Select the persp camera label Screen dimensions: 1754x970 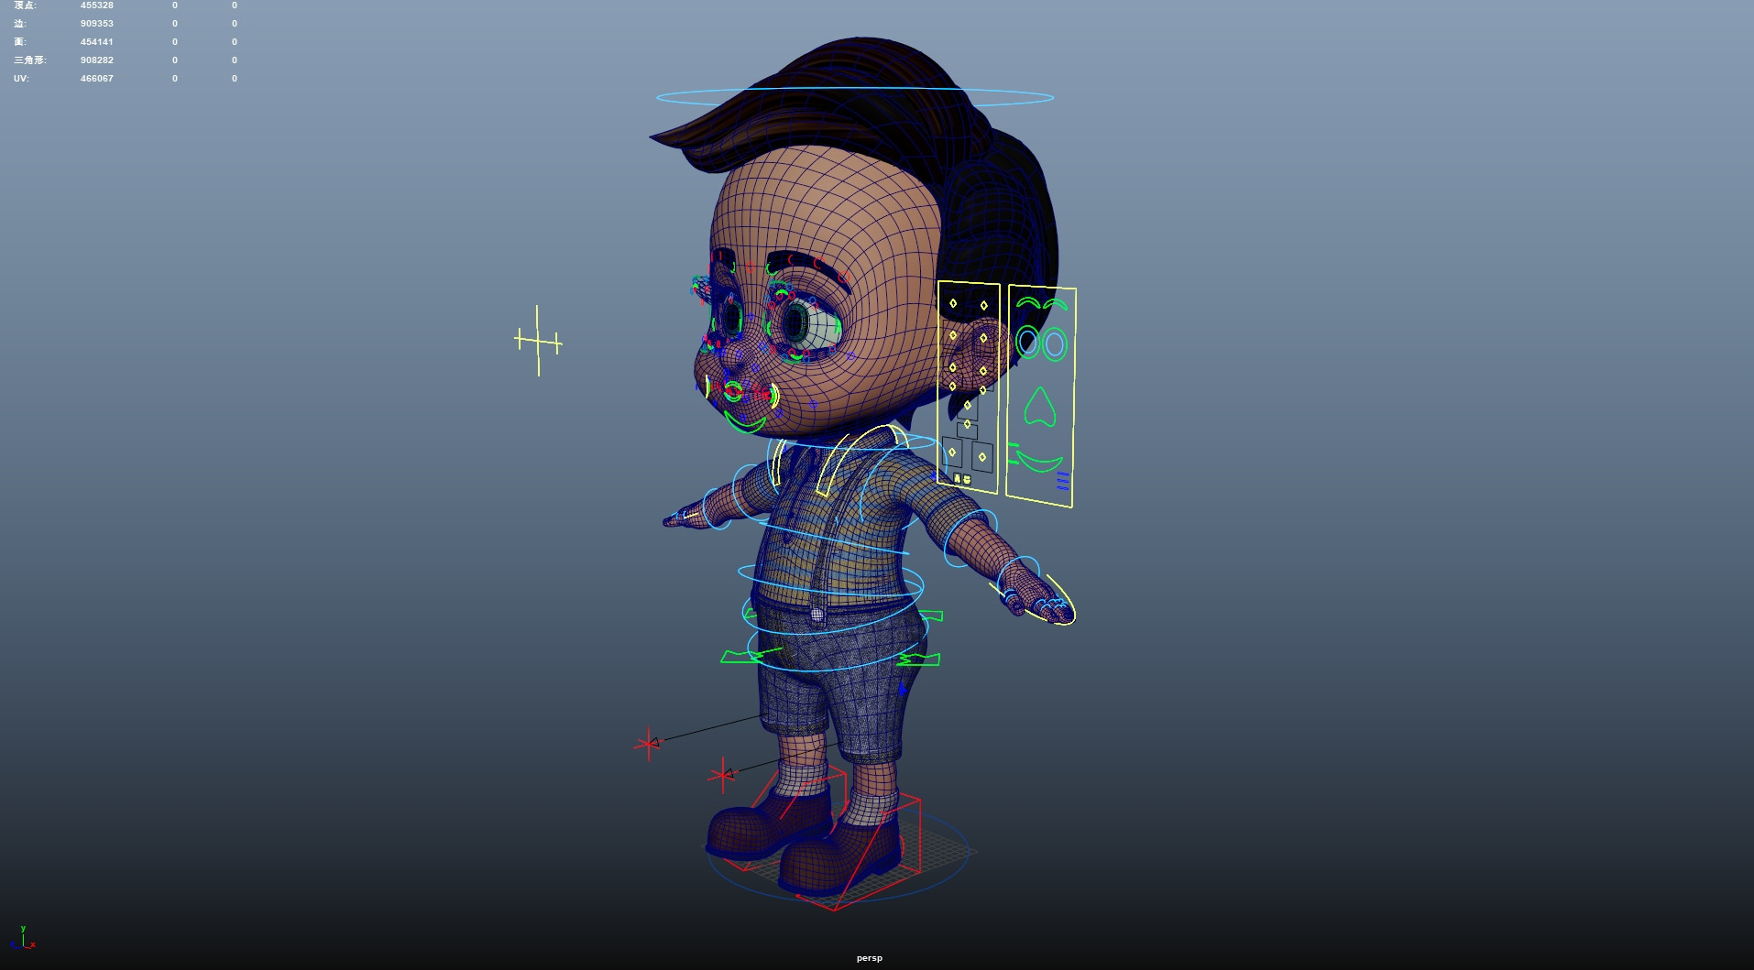[870, 958]
